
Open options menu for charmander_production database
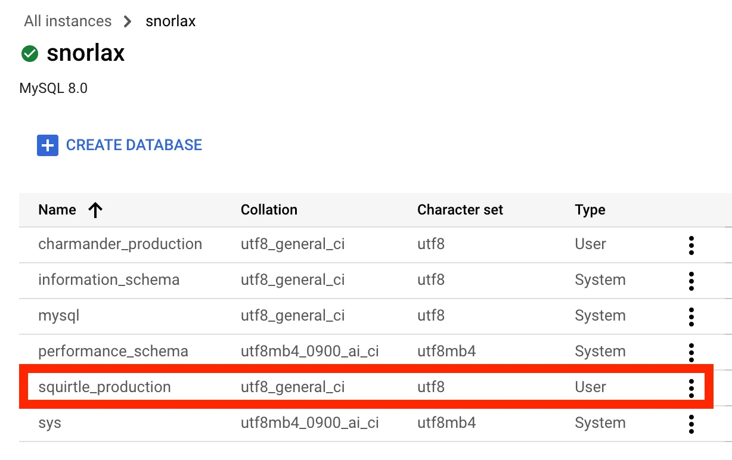(x=691, y=245)
